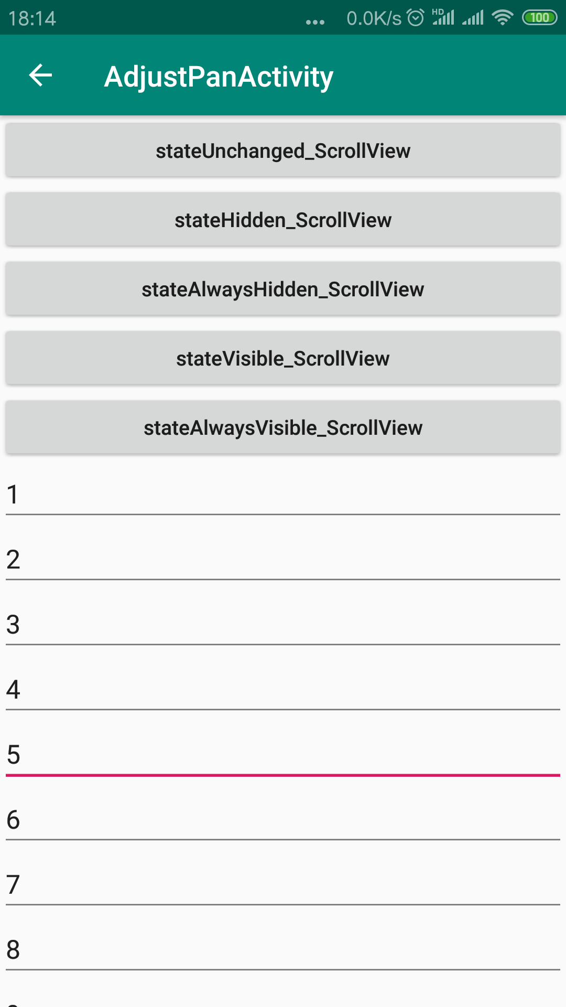Viewport: 566px width, 1007px height.
Task: Tap the battery indicator icon
Action: (x=539, y=18)
